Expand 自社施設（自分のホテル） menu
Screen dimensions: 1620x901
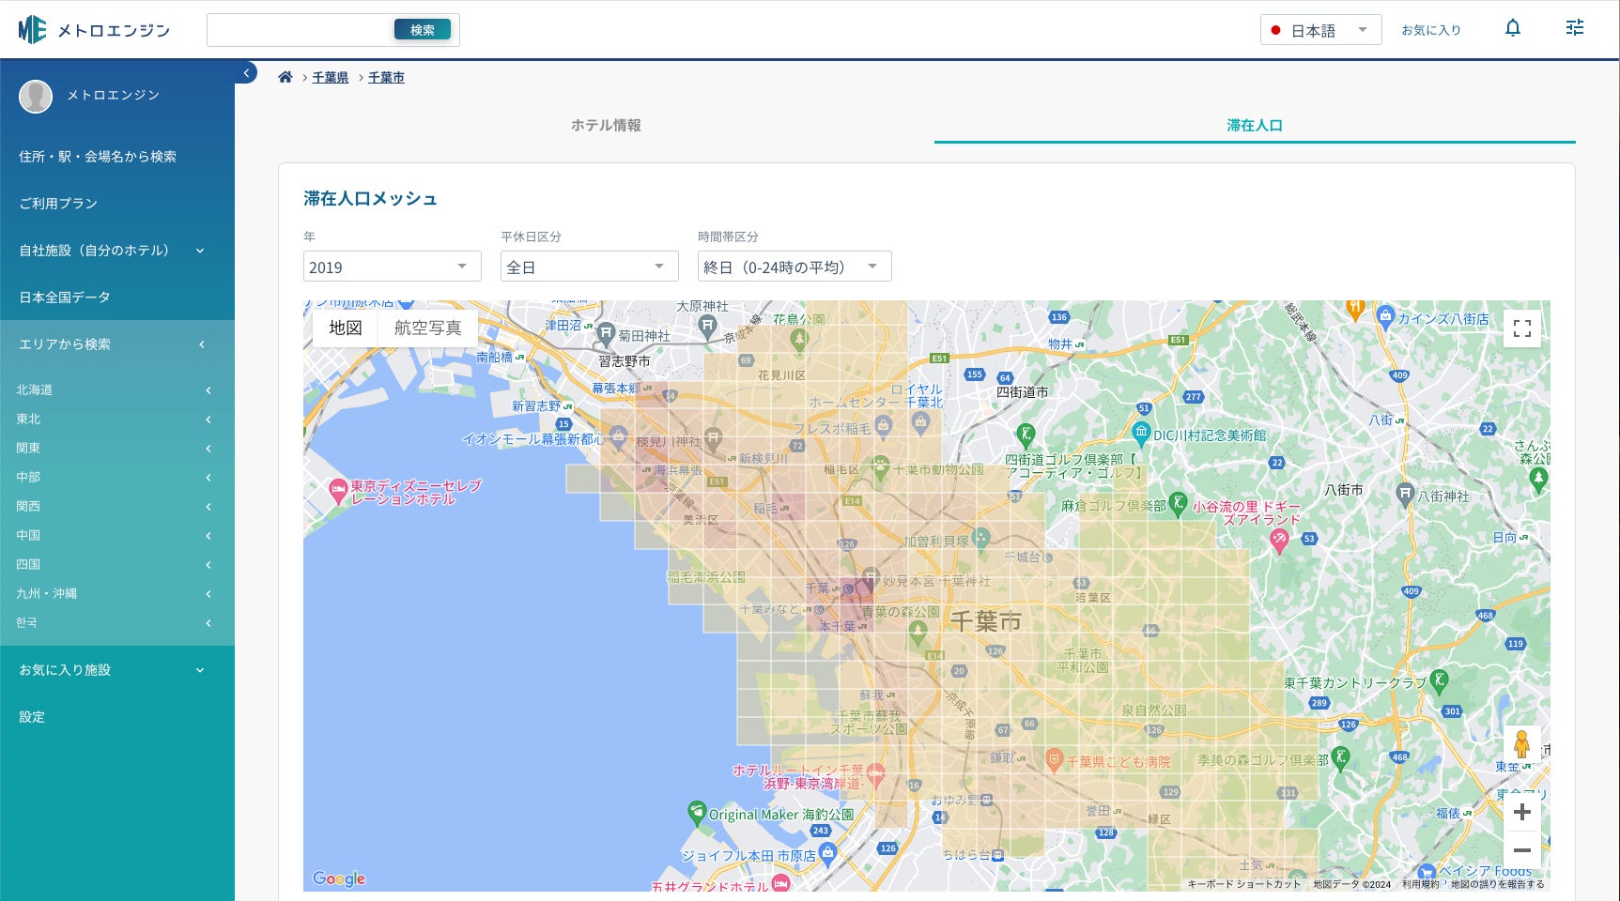(117, 251)
